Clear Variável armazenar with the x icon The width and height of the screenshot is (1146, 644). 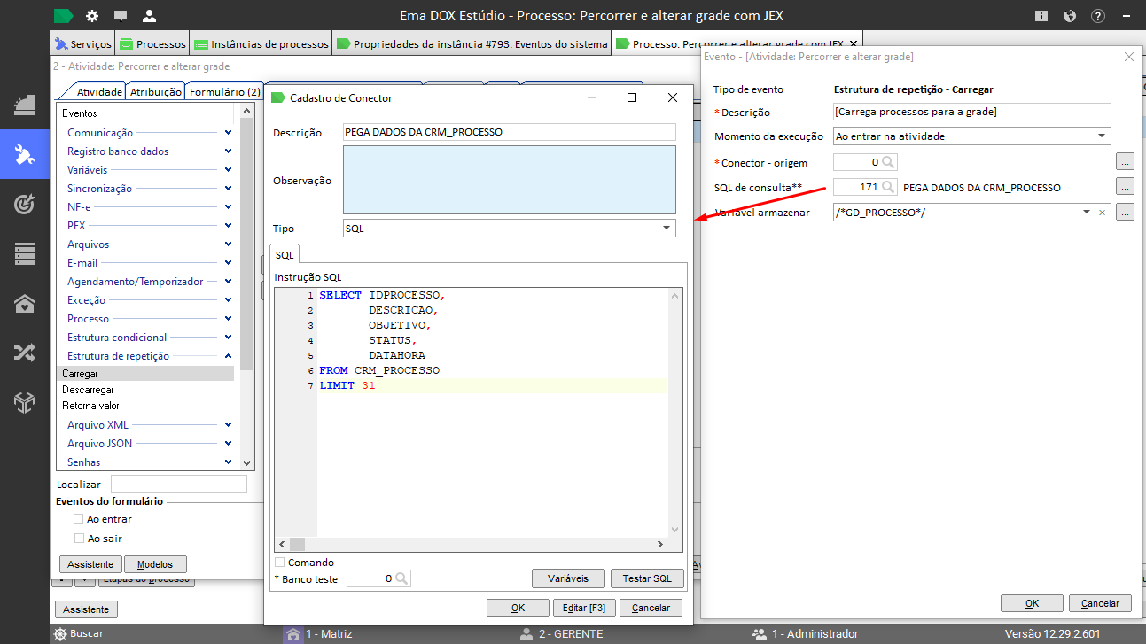click(x=1102, y=213)
